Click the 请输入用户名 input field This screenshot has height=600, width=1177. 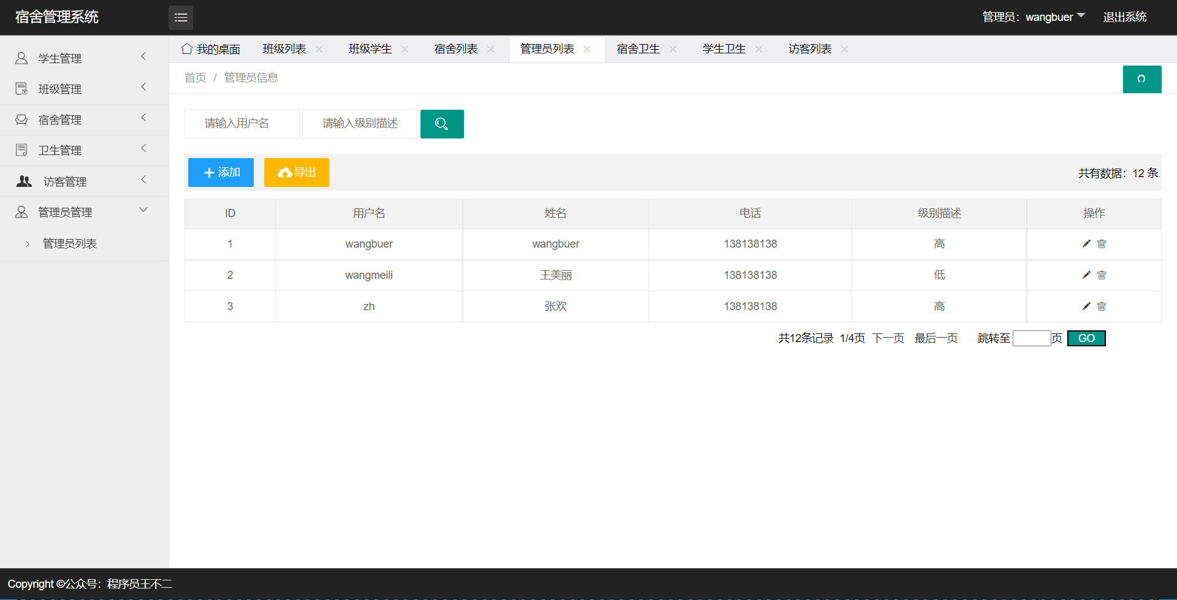tap(242, 123)
